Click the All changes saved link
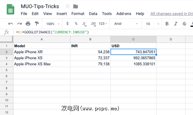Image resolution: width=193 pixels, height=115 pixels. [171, 14]
